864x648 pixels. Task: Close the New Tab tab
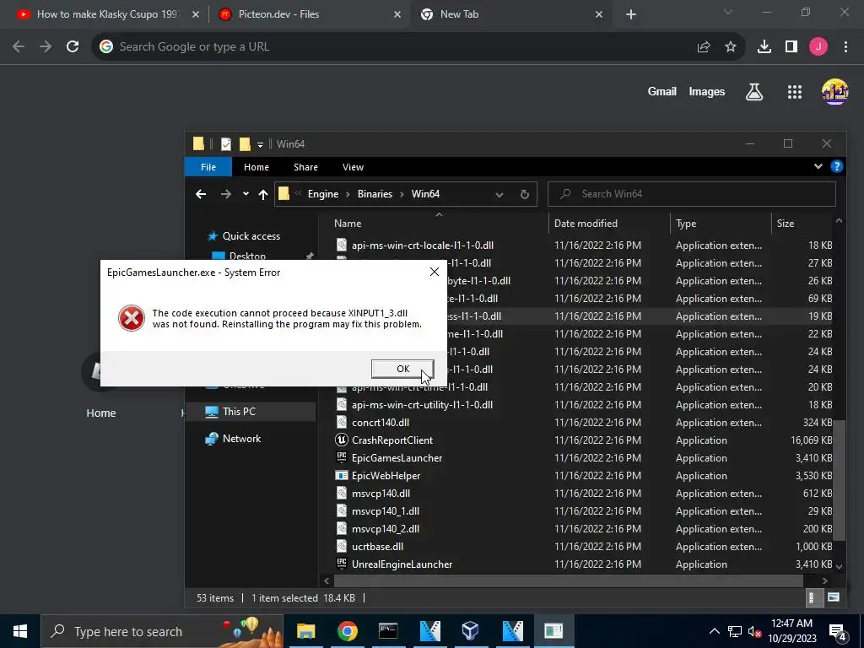coord(599,14)
